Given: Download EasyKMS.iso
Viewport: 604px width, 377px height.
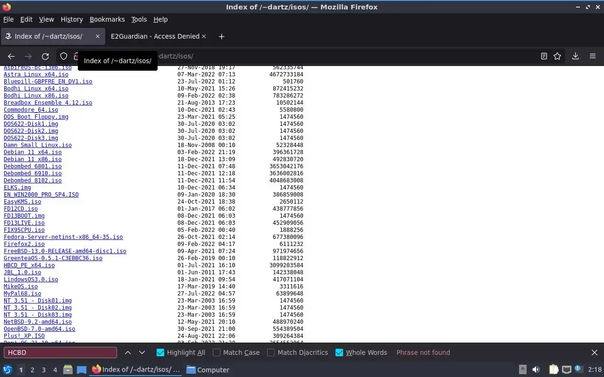Looking at the screenshot, I should click(23, 202).
